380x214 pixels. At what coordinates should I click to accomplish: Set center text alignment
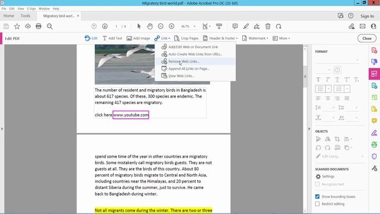click(328, 98)
